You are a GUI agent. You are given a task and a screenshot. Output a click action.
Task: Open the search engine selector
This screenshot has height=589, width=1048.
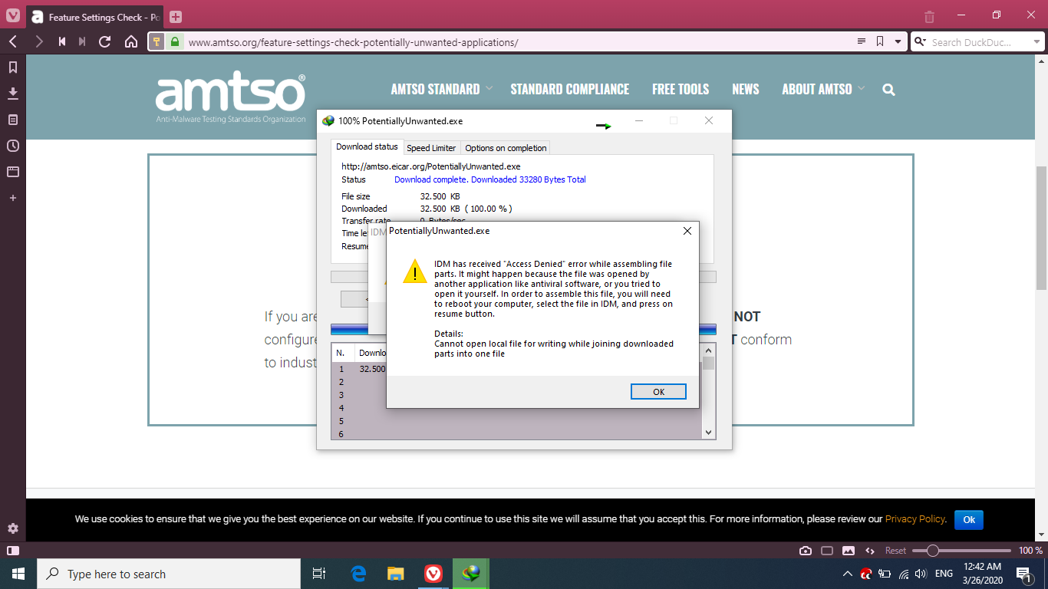pyautogui.click(x=920, y=42)
